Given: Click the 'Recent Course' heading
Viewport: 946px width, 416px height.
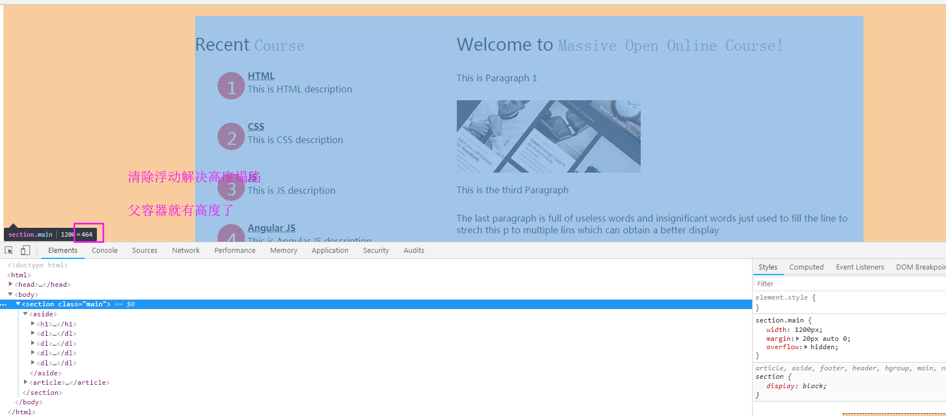Looking at the screenshot, I should click(250, 45).
